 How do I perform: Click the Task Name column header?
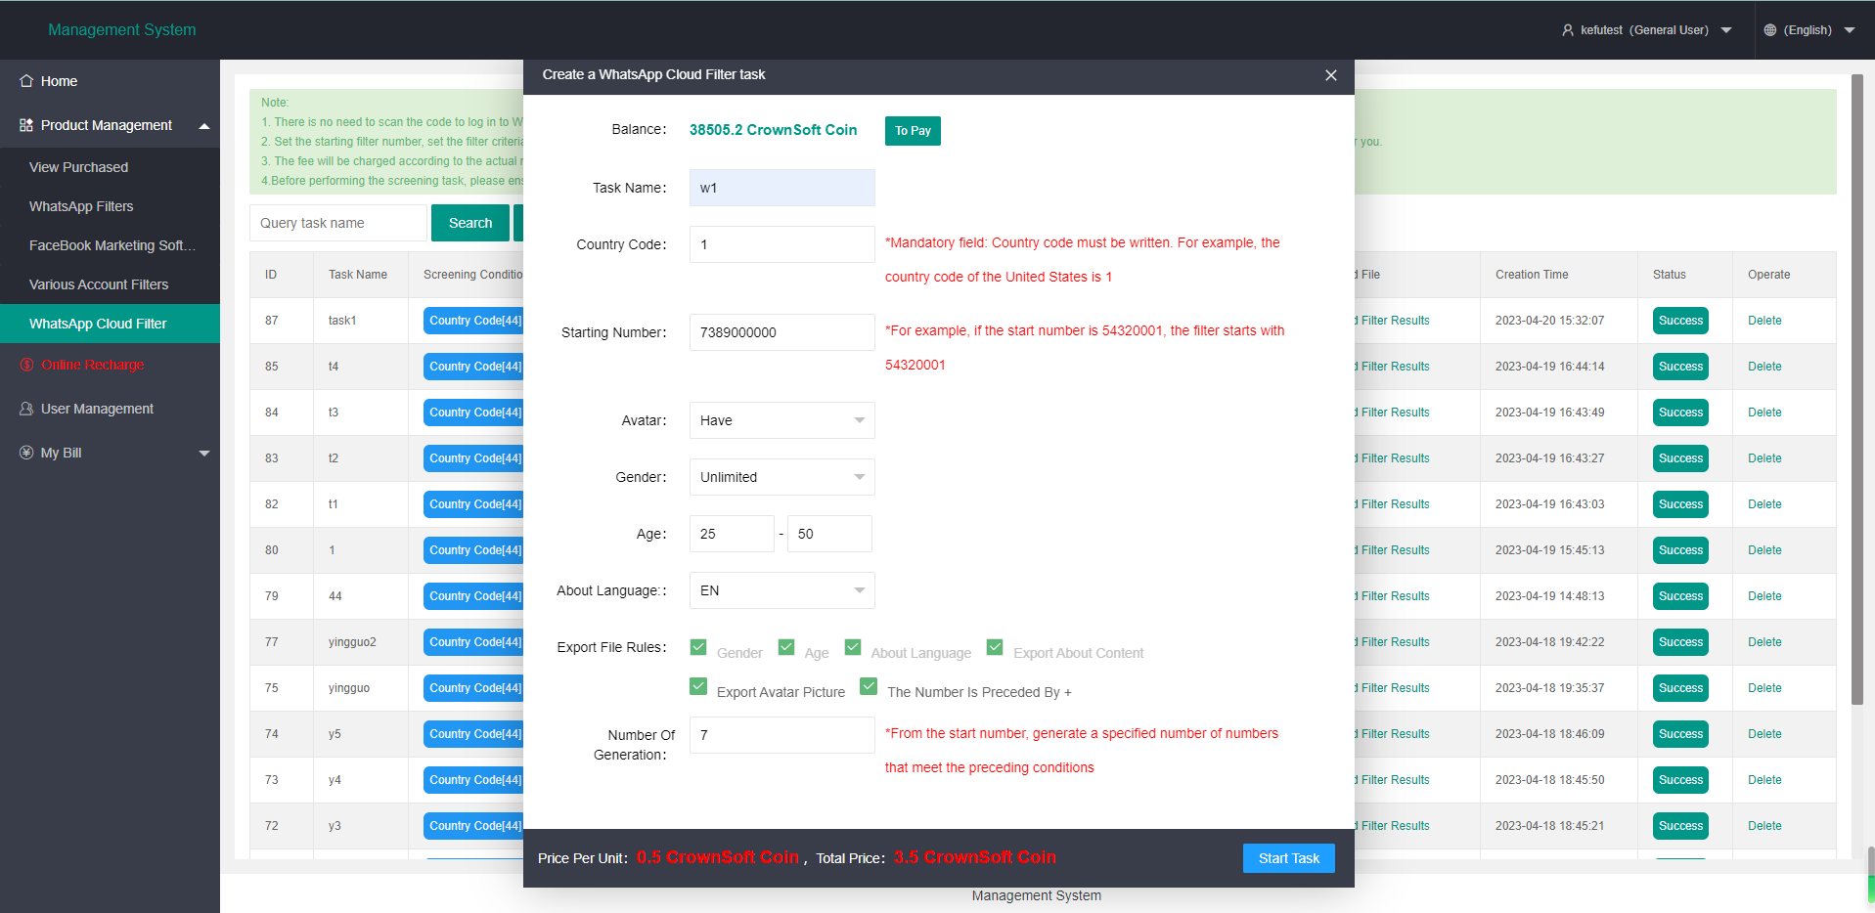coord(358,275)
